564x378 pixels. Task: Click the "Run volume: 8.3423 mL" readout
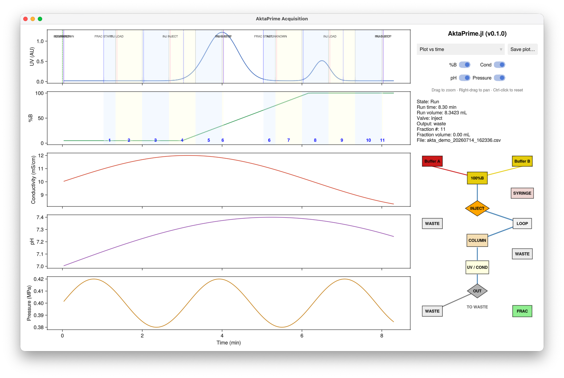442,113
